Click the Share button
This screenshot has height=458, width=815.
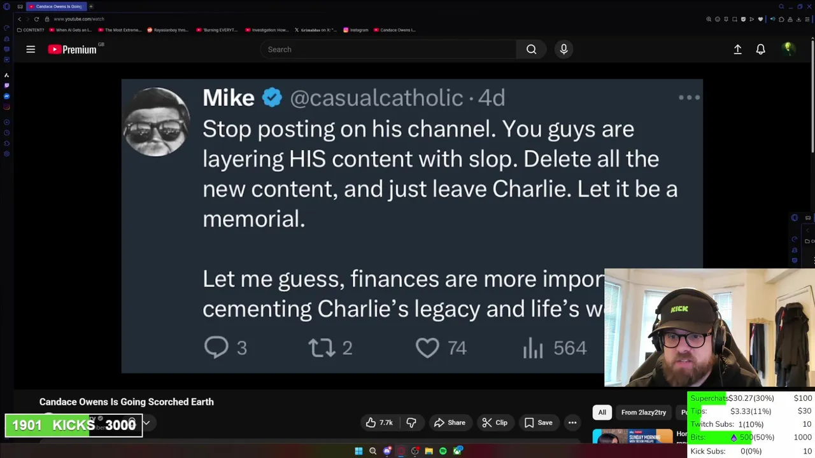click(450, 422)
